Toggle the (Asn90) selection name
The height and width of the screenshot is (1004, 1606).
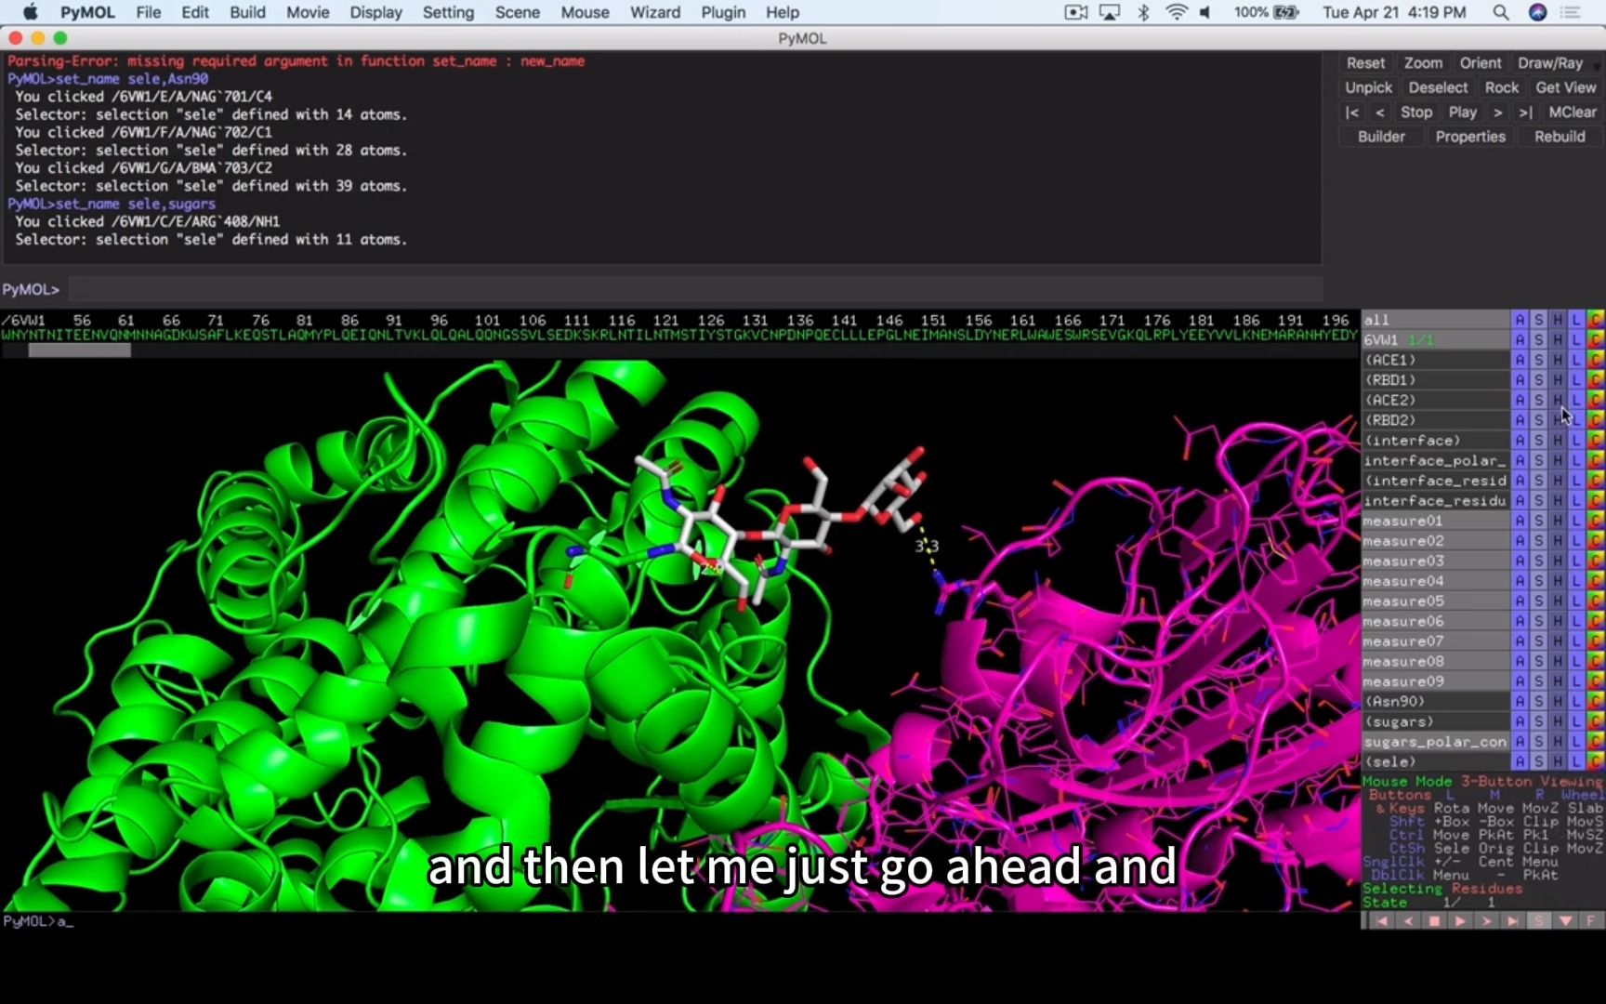(1435, 701)
